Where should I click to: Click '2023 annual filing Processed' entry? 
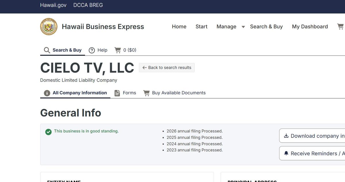click(195, 150)
